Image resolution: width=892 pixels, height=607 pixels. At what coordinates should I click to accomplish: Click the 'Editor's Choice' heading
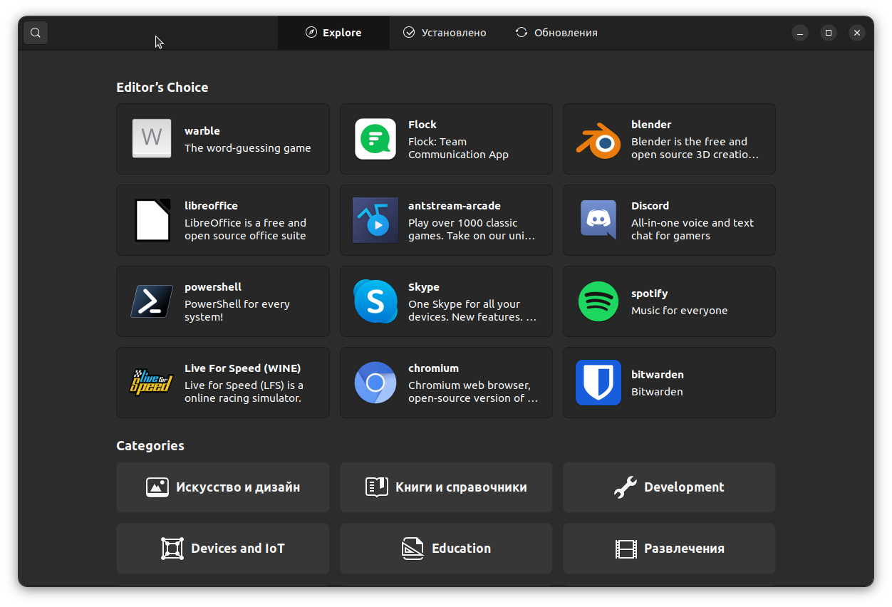(162, 88)
